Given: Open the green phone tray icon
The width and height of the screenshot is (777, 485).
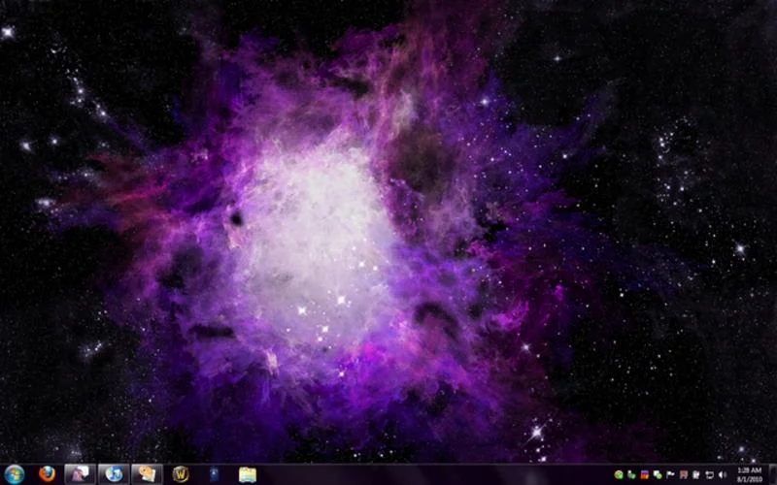Looking at the screenshot, I should tap(631, 474).
